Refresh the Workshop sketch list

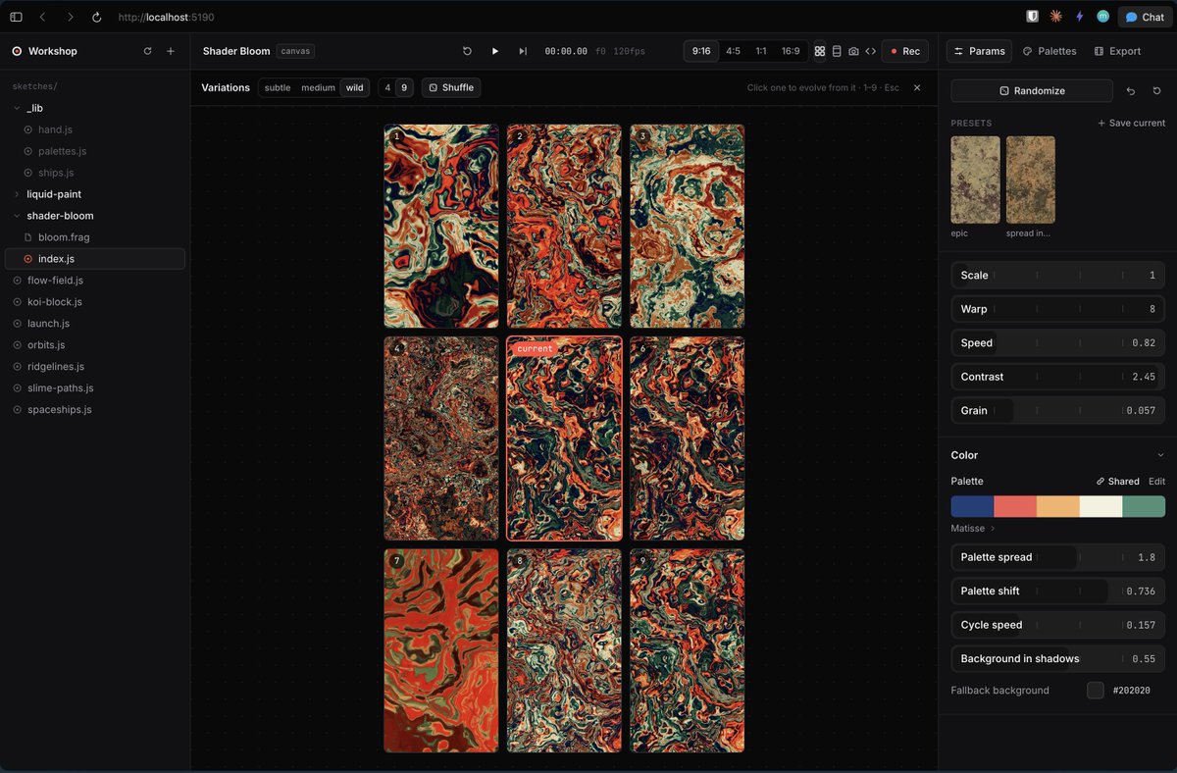[x=147, y=51]
